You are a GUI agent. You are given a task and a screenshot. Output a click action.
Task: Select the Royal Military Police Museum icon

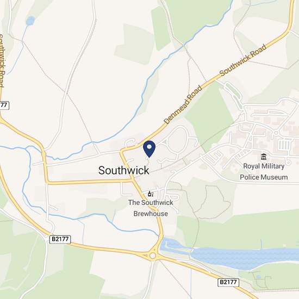coord(264,157)
